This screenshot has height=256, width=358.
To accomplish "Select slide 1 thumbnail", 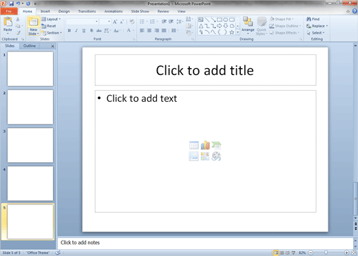I will [30, 69].
